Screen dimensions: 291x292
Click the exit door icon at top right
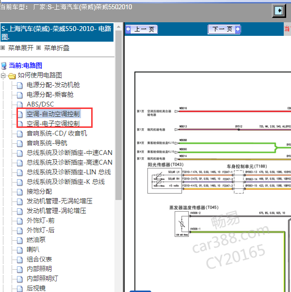[279, 11]
